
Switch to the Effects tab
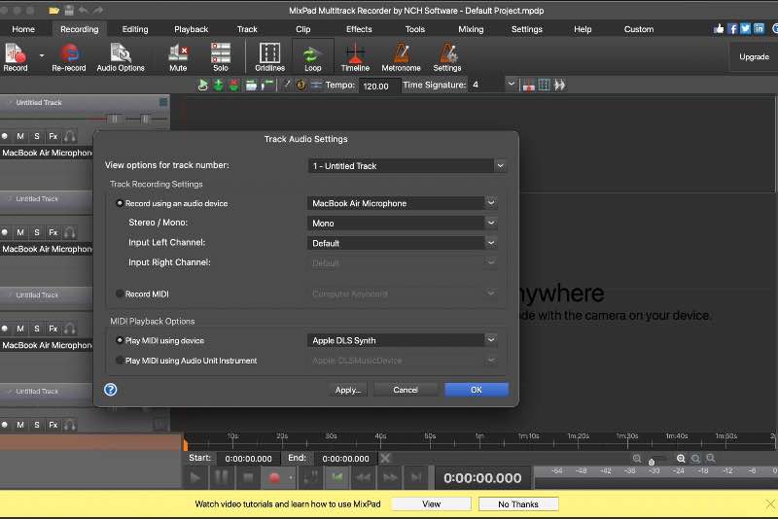click(359, 29)
